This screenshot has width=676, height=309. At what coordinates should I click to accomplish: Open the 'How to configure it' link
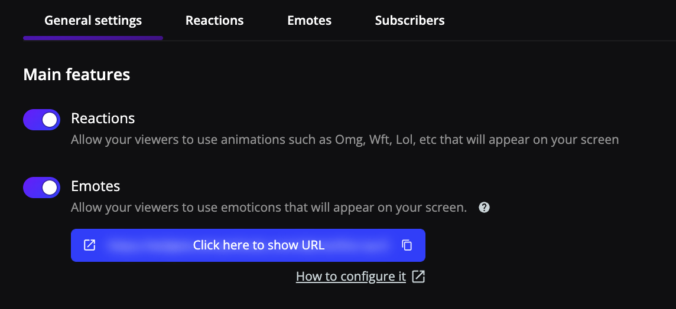[x=351, y=277]
